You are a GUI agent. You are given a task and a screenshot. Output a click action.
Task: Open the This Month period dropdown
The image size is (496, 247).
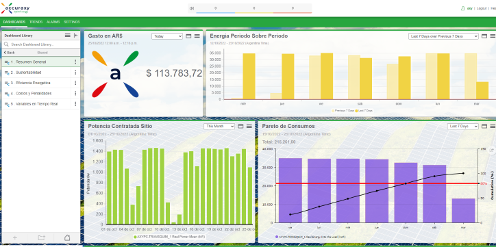[x=219, y=127]
